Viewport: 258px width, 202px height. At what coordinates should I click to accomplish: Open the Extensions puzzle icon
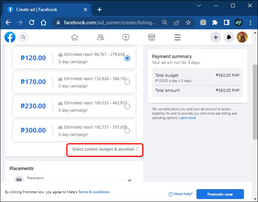tap(215, 22)
